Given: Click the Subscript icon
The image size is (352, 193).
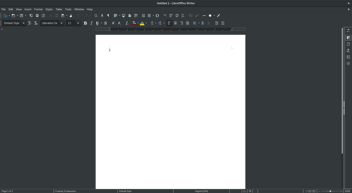Looking at the screenshot, I should pyautogui.click(x=119, y=23).
